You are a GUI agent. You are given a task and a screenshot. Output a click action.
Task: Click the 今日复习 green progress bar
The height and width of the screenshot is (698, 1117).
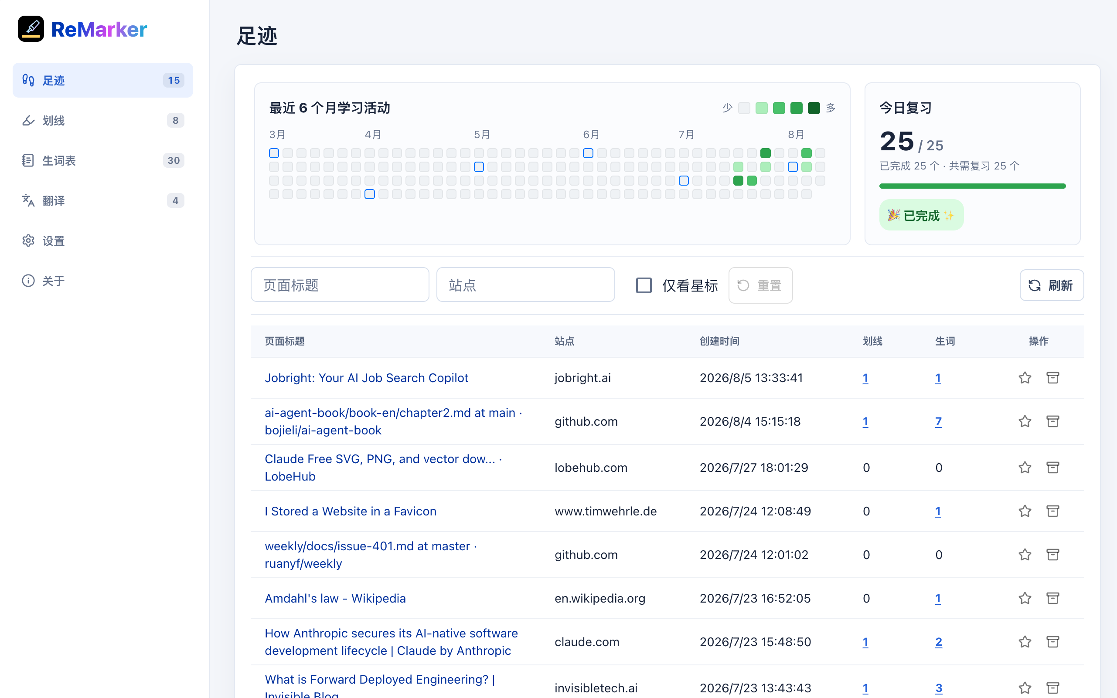point(972,186)
